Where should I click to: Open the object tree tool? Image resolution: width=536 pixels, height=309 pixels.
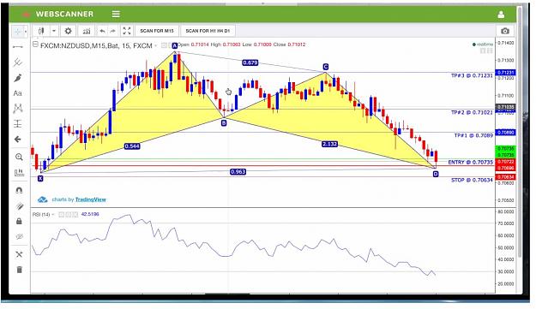[19, 254]
